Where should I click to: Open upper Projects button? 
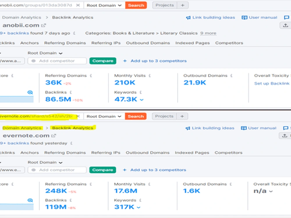(x=165, y=5)
